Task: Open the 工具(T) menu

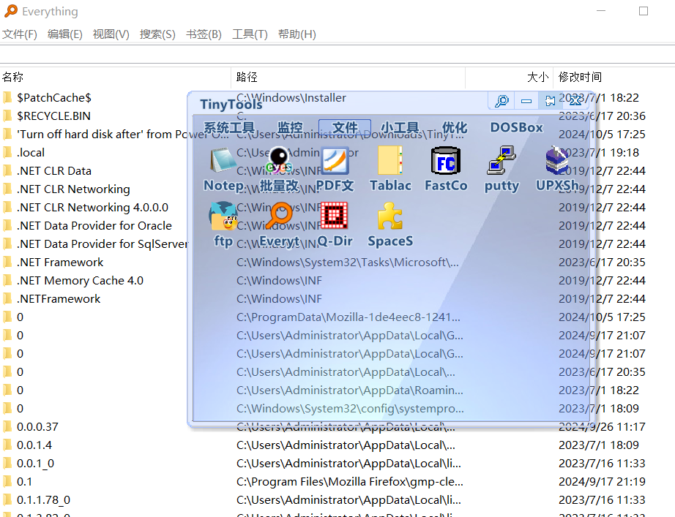Action: pyautogui.click(x=250, y=34)
